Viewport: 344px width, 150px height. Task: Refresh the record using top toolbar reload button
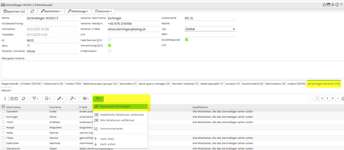pyautogui.click(x=32, y=11)
